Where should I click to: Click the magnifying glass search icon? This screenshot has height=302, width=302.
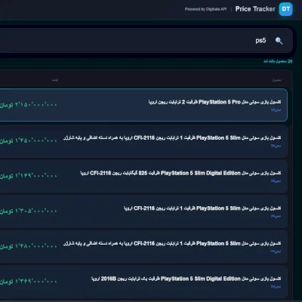click(x=279, y=41)
